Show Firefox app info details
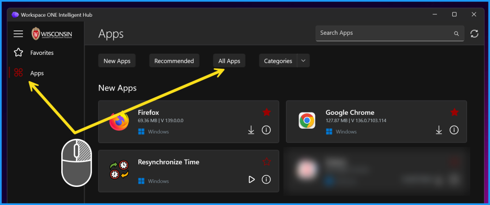The height and width of the screenshot is (205, 490). pos(267,130)
